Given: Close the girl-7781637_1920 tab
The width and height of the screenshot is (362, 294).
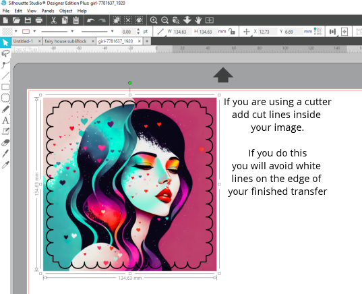Looking at the screenshot, I should pos(140,41).
